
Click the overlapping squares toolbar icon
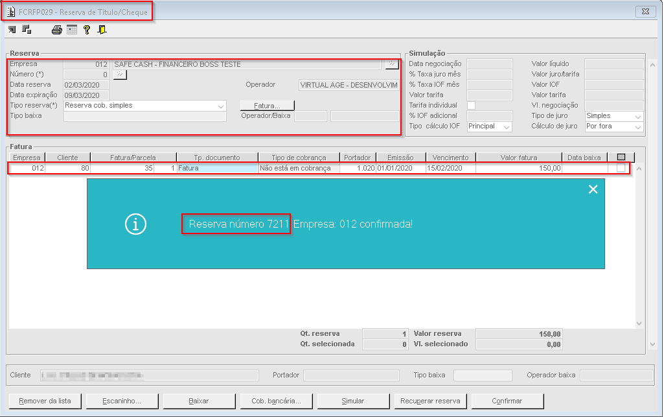[x=27, y=30]
